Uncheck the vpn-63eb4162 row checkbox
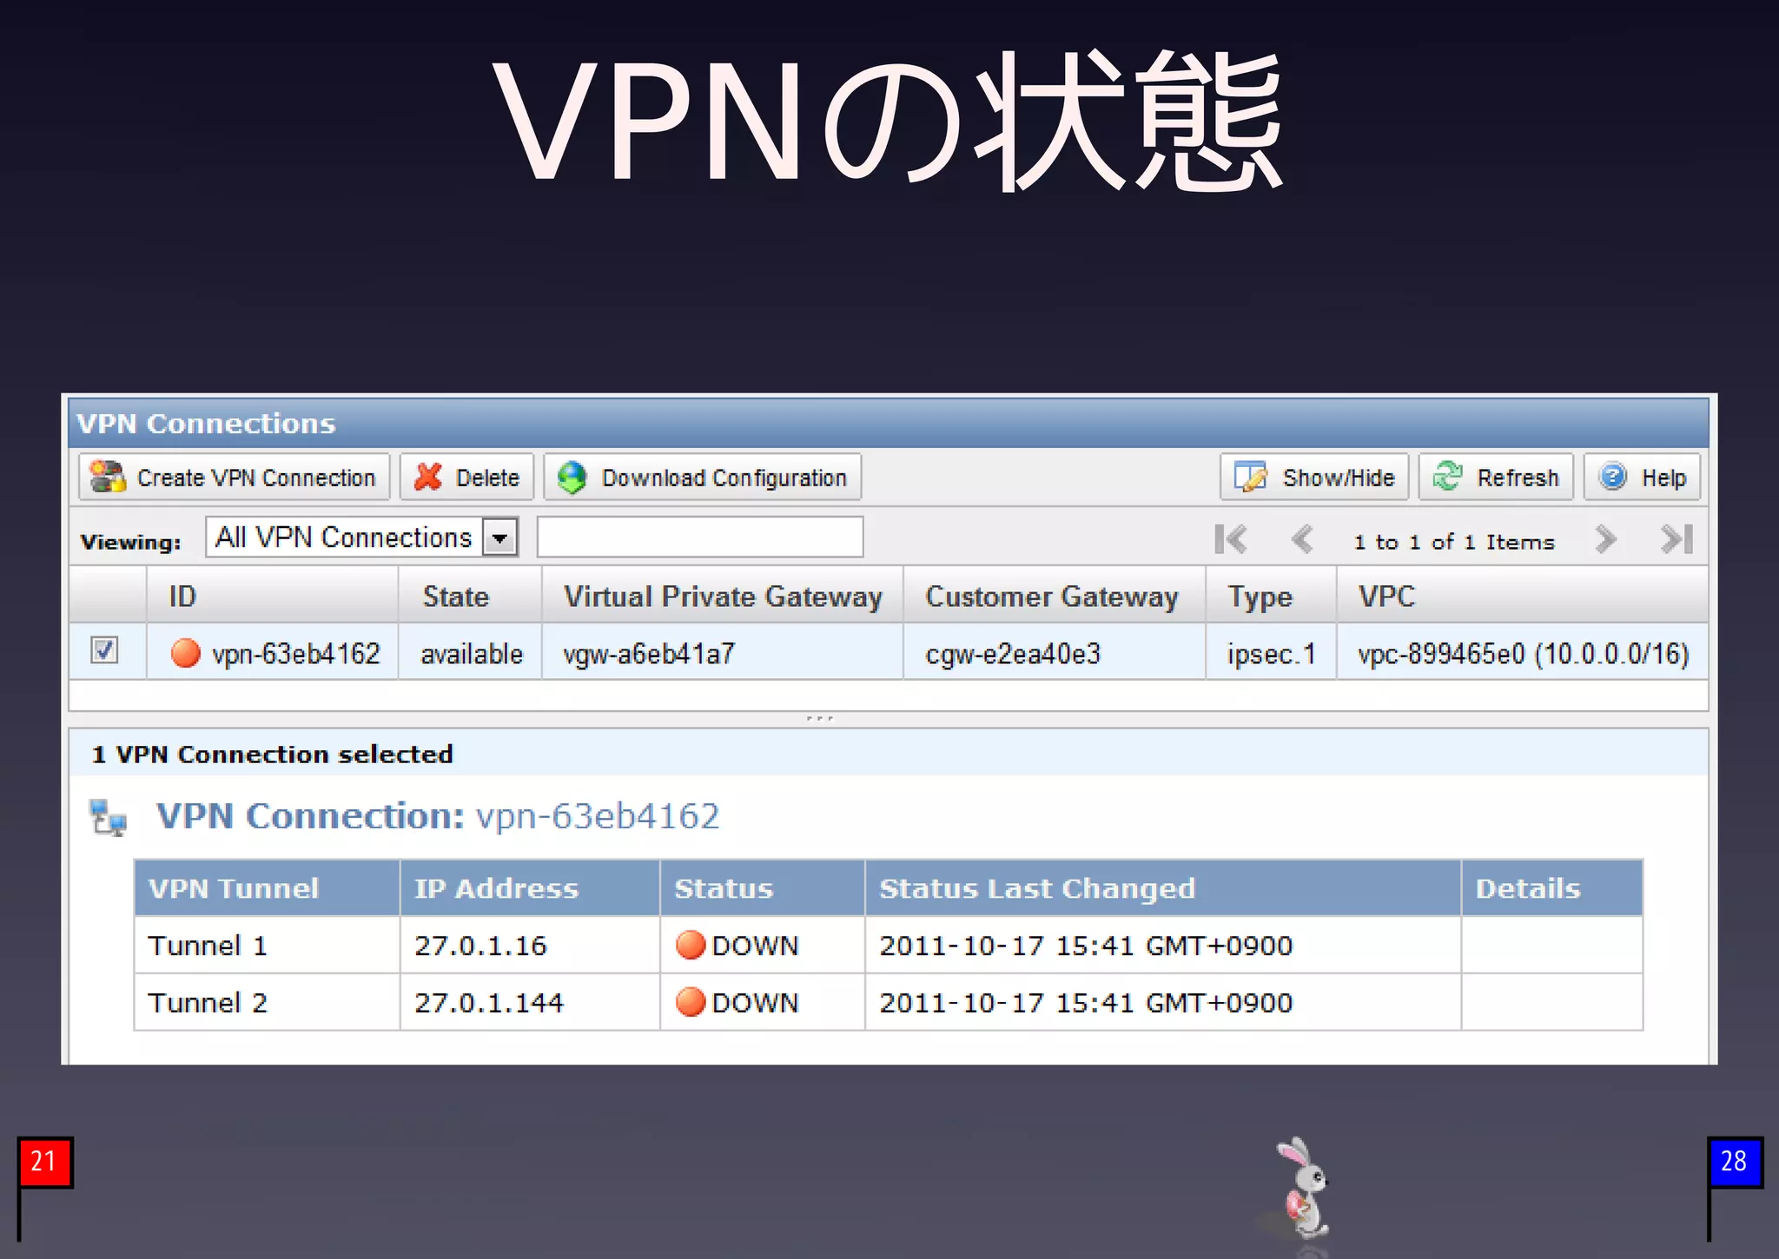This screenshot has height=1259, width=1779. coord(104,650)
